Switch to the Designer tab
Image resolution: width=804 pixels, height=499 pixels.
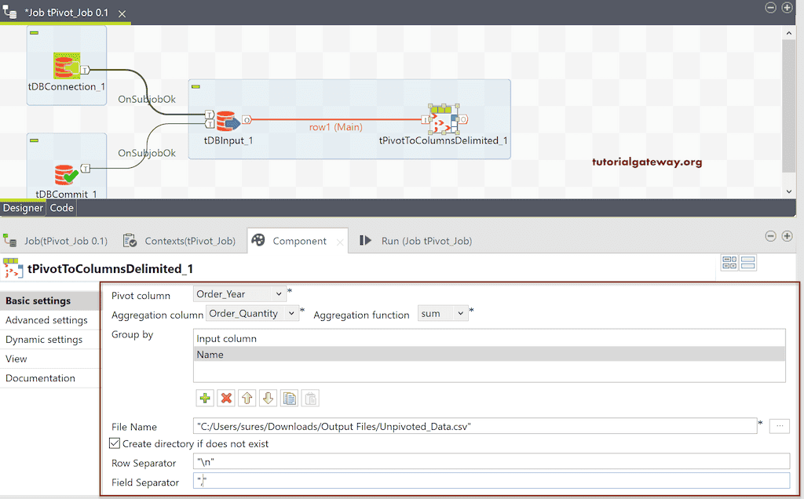coord(23,208)
